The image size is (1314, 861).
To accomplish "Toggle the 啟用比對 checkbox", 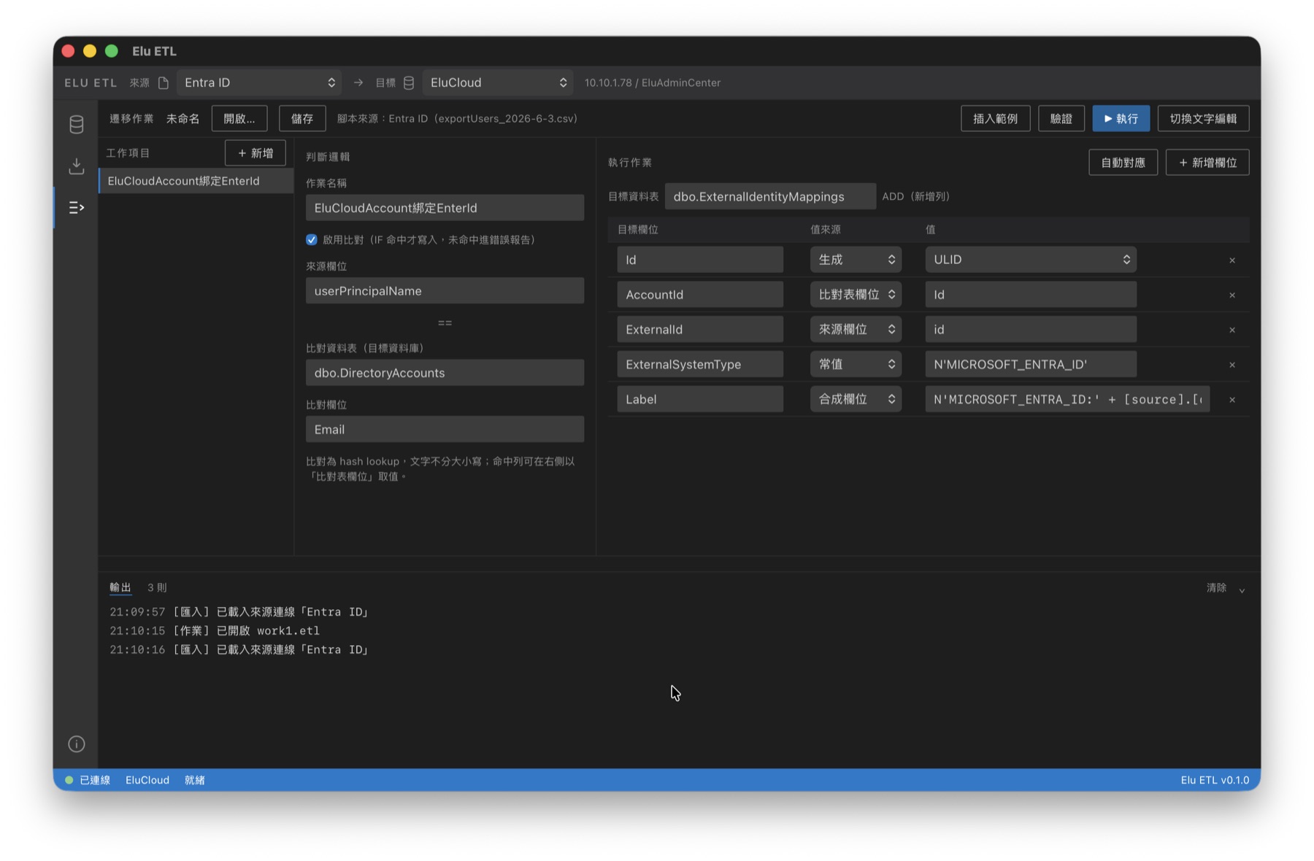I will 312,239.
